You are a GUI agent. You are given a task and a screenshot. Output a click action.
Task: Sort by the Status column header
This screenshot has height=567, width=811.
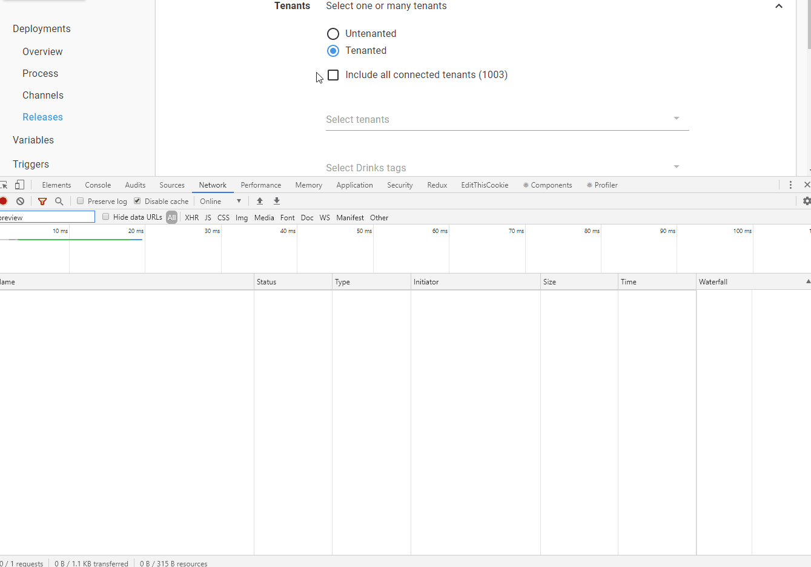click(293, 281)
